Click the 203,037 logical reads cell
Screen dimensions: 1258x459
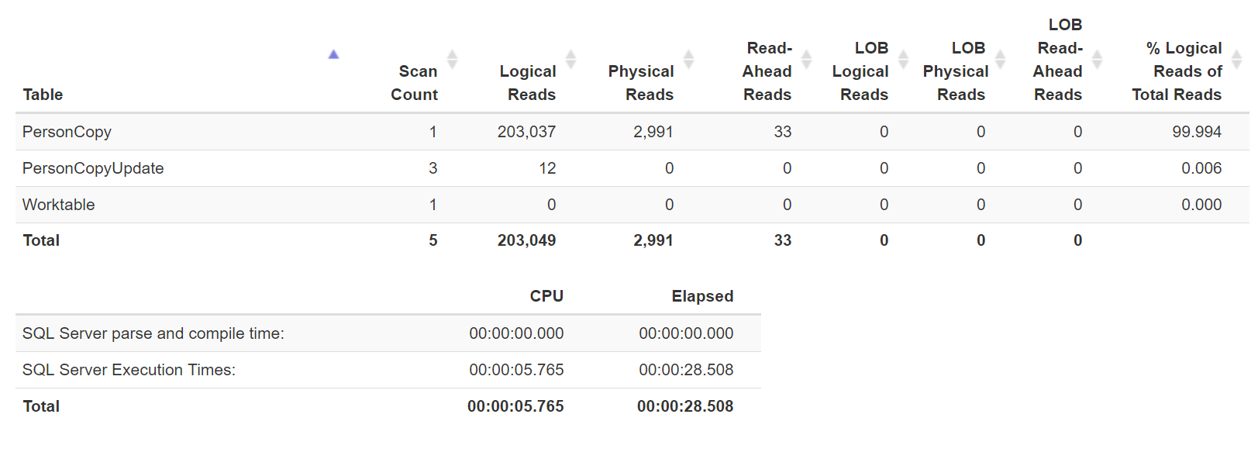[x=526, y=132]
